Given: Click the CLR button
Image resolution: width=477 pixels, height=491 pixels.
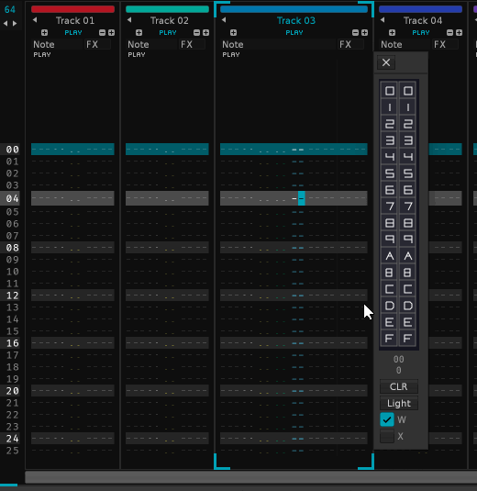Looking at the screenshot, I should pyautogui.click(x=399, y=386).
